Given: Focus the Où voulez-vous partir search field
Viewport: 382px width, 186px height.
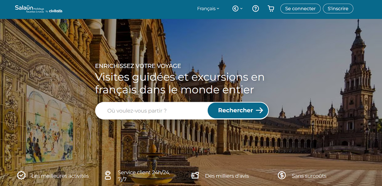Looking at the screenshot, I should pos(151,111).
